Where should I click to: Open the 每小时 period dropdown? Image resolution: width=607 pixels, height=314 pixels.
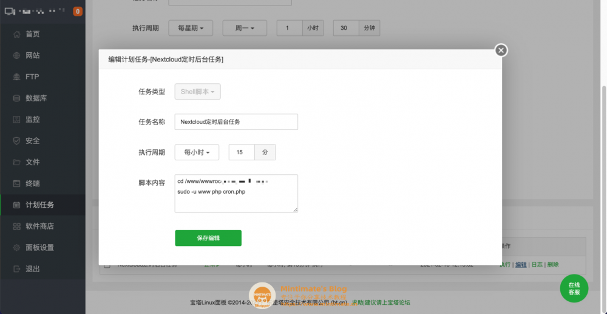[x=197, y=152]
